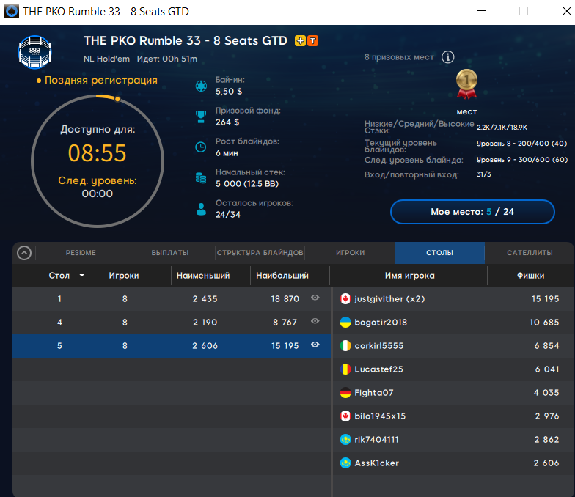Switch to the ИГРОКИ tab

coord(351,252)
